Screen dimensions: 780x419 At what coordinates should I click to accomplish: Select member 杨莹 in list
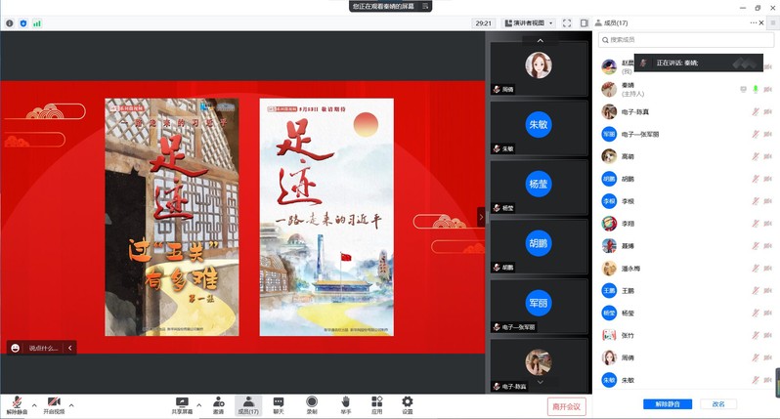(686, 314)
